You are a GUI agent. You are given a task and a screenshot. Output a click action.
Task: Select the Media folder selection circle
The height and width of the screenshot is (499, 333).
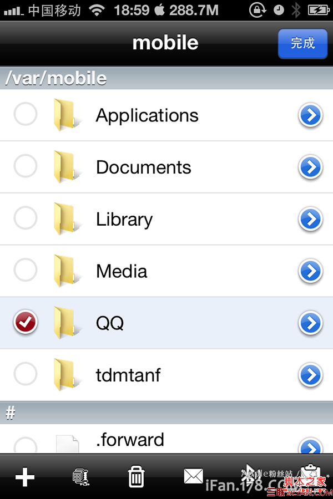click(26, 270)
